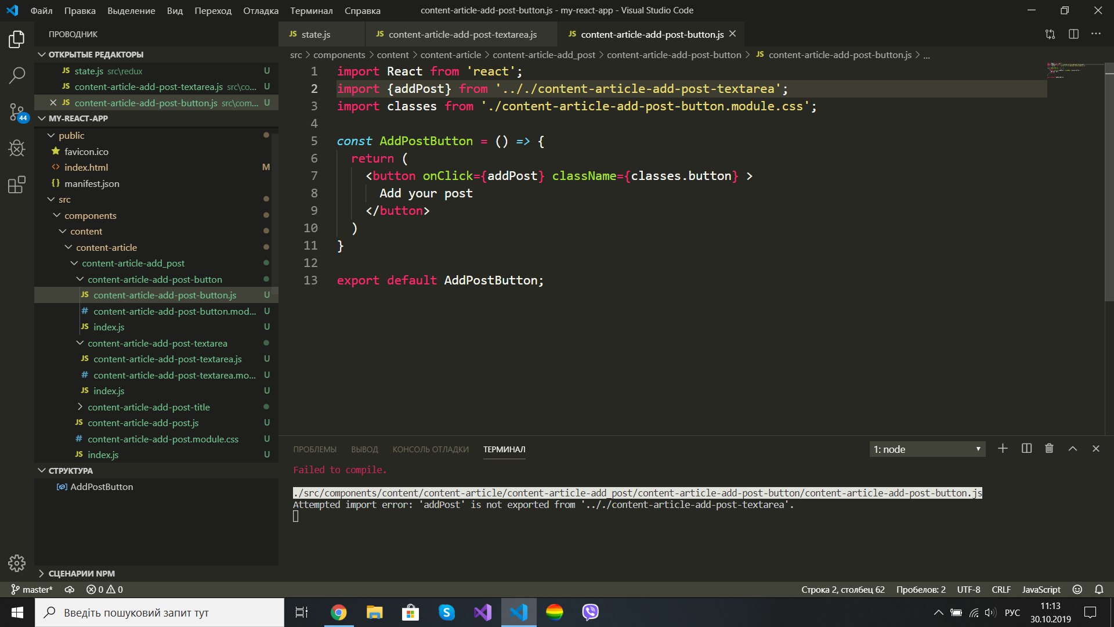Open the Debug view icon
The height and width of the screenshot is (627, 1114).
(x=17, y=148)
